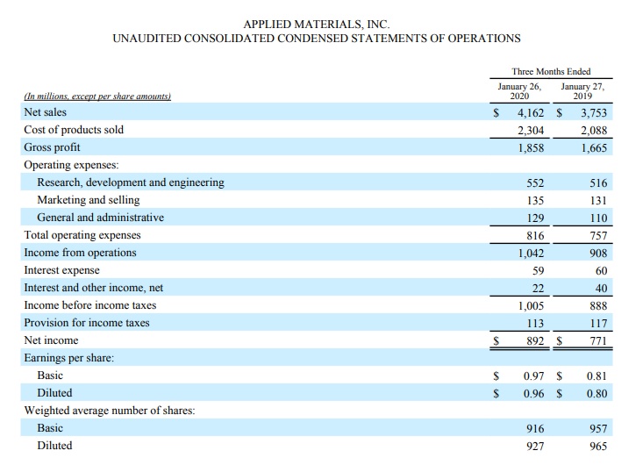643x465 pixels.
Task: Click 'Provision for income taxes' label
Action: tap(87, 323)
